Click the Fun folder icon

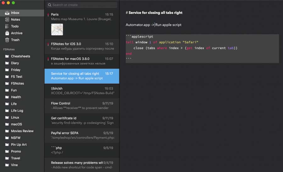click(7, 90)
